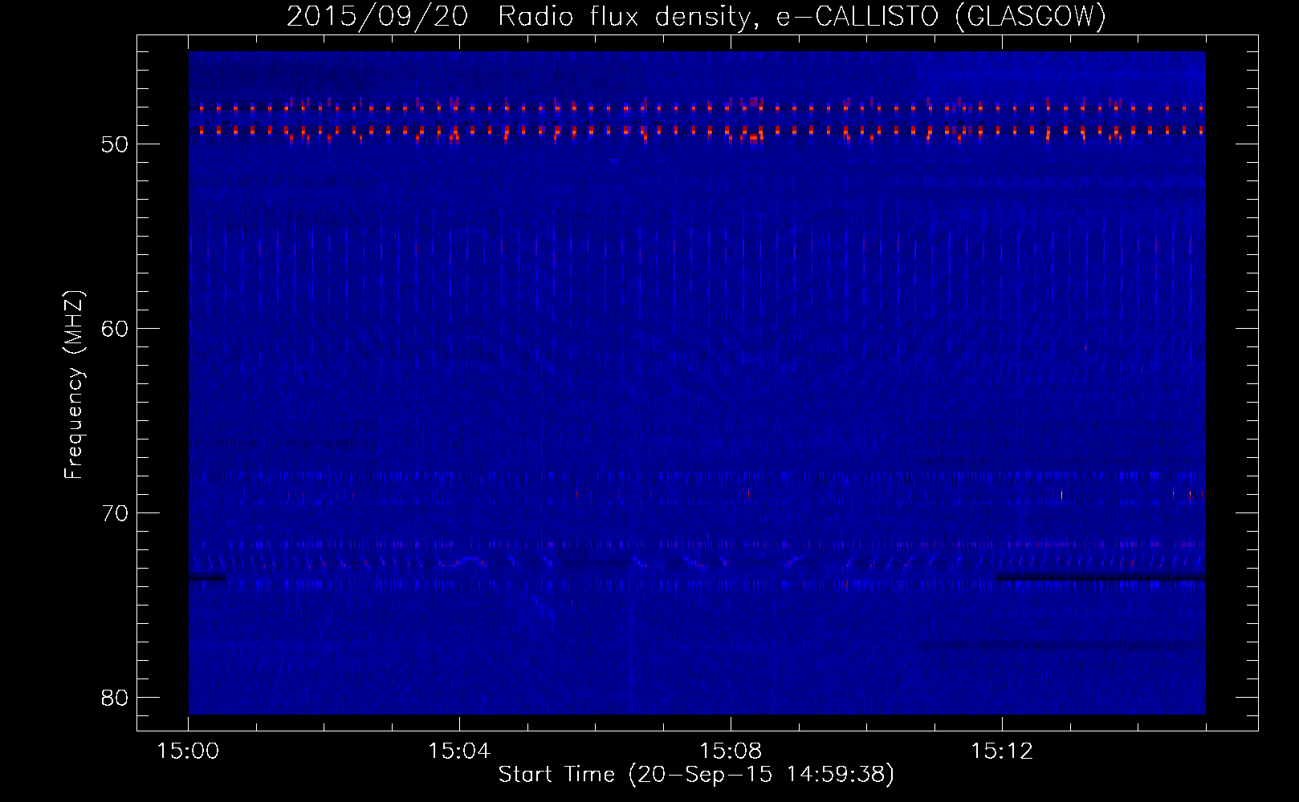This screenshot has width=1299, height=802.
Task: Click the 15:08 time tick label
Action: coord(731,751)
